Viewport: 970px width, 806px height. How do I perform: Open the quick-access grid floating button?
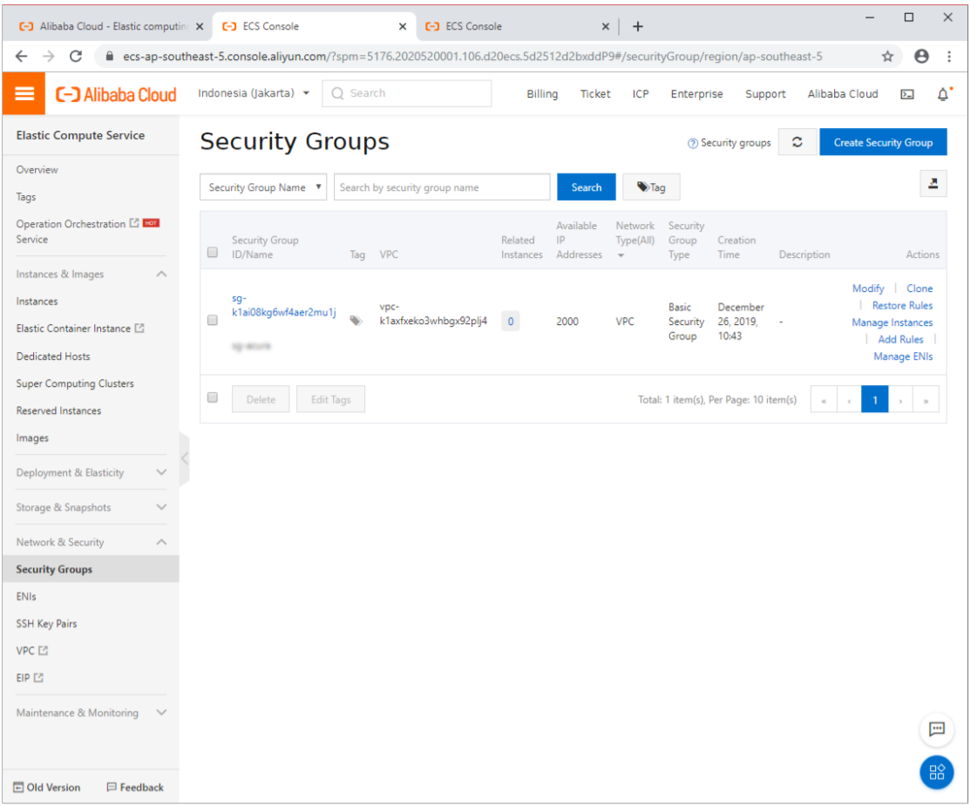pyautogui.click(x=937, y=772)
